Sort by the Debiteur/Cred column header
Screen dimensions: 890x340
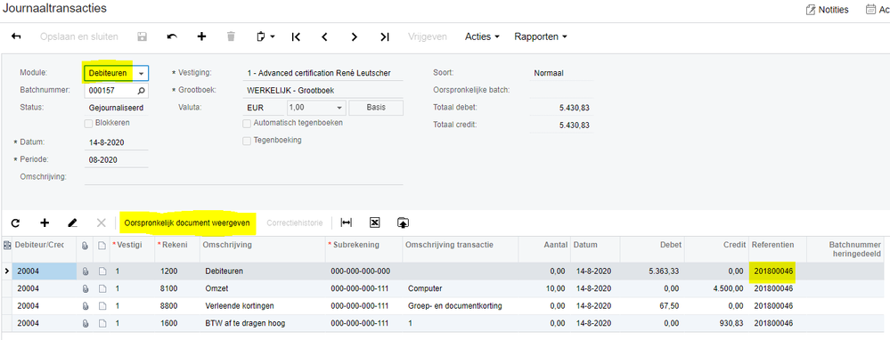(45, 249)
